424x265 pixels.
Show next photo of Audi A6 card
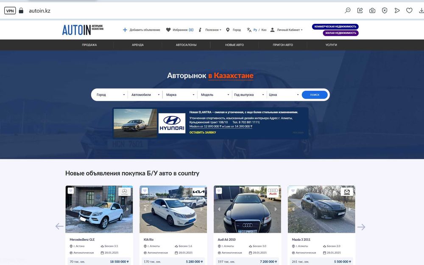tap(276, 209)
